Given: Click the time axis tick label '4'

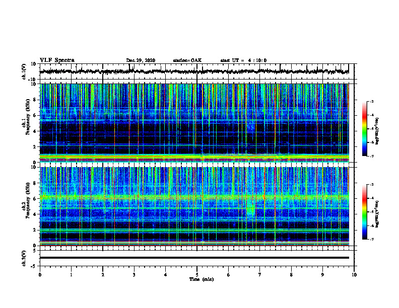Looking at the screenshot, I should (165, 275).
